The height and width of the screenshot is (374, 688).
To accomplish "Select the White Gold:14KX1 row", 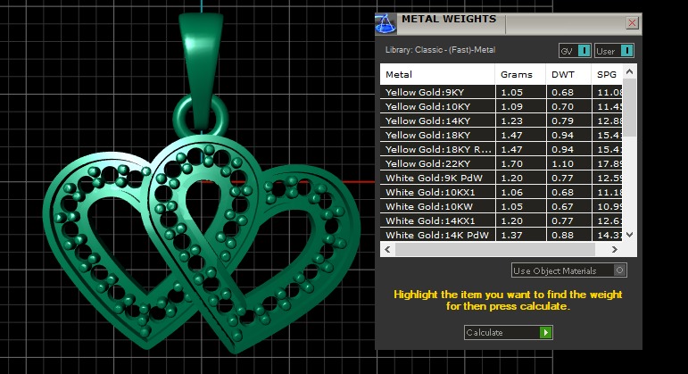I will [x=501, y=220].
